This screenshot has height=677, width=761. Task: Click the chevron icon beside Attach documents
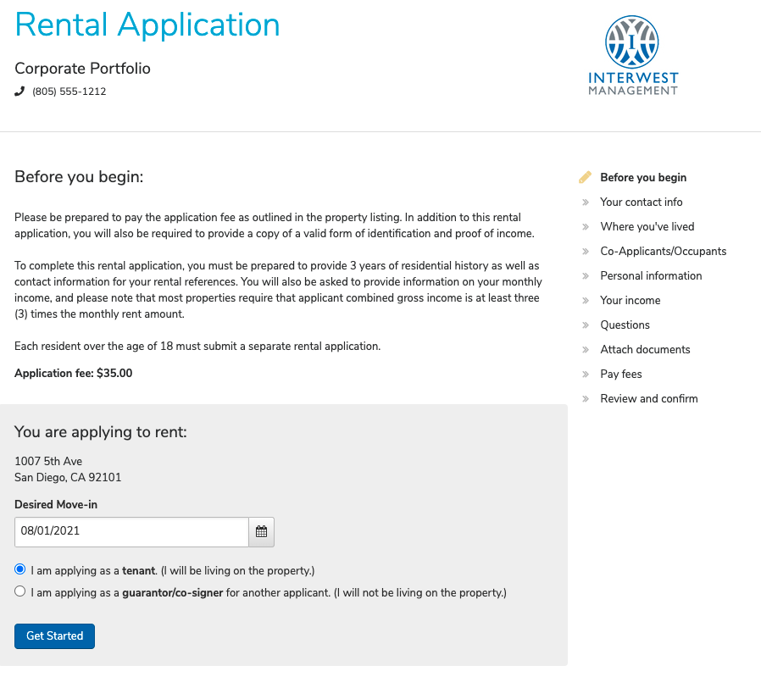tap(585, 350)
